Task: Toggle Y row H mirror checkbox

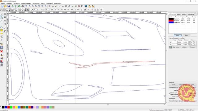Action: coord(190,44)
